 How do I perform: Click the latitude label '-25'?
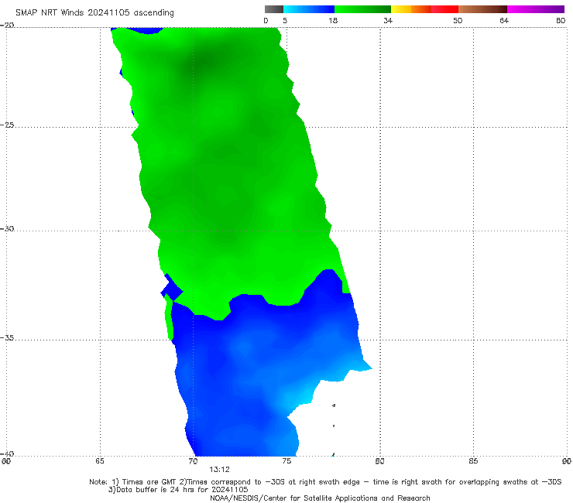[x=7, y=125]
